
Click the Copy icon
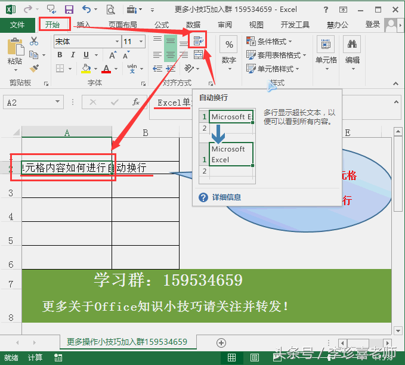pos(33,55)
